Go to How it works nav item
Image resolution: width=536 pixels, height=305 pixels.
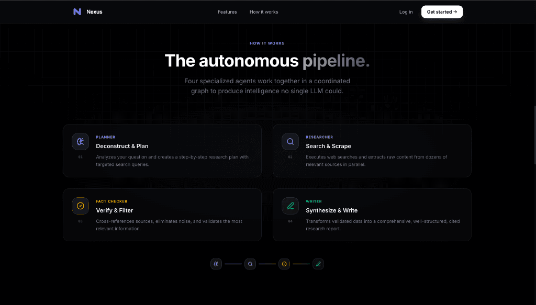[x=264, y=12]
